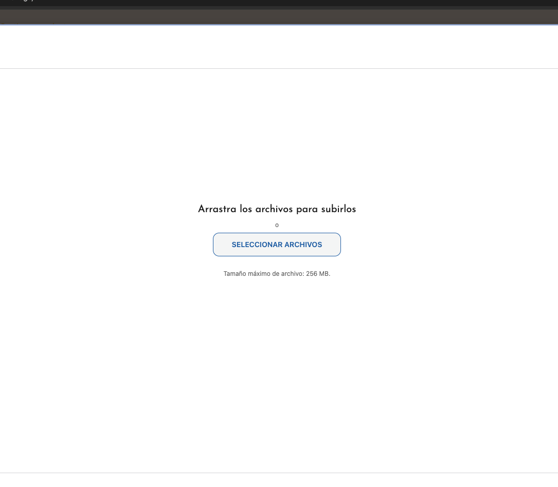Click the small 'o' separator text
The width and height of the screenshot is (558, 487).
tap(277, 225)
